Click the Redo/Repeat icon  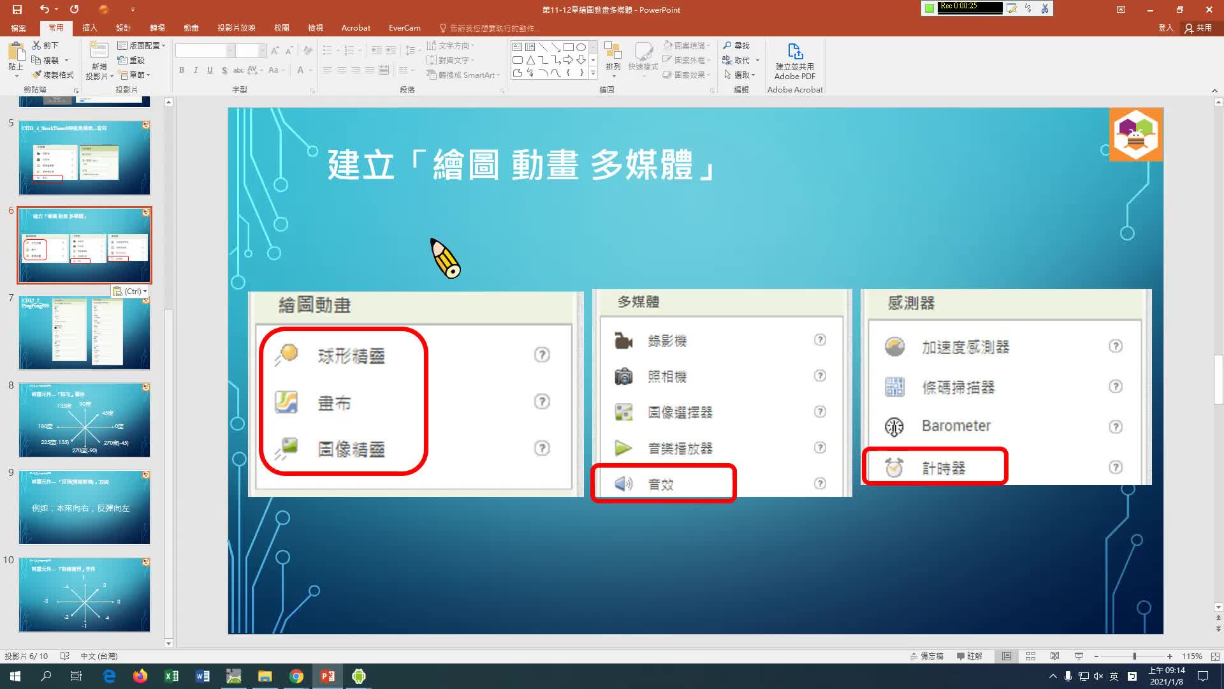(74, 10)
